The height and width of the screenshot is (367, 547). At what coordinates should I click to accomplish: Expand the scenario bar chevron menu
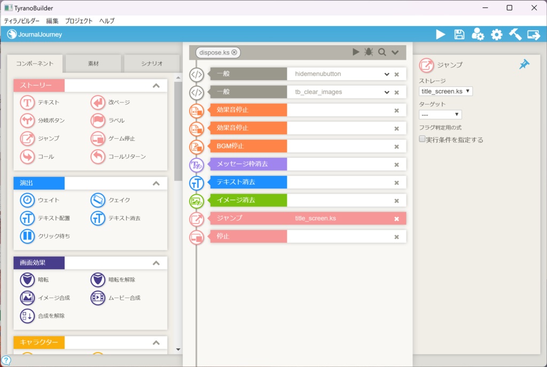pyautogui.click(x=395, y=53)
